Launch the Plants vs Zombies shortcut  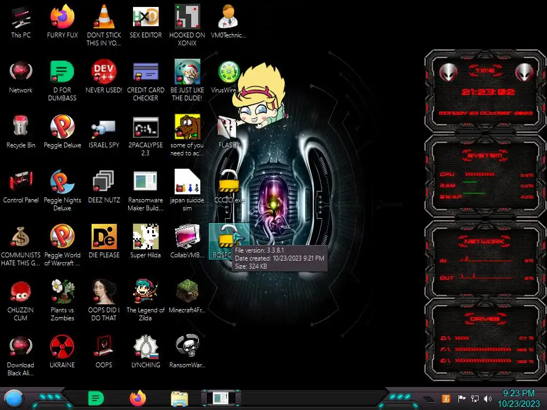(62, 301)
